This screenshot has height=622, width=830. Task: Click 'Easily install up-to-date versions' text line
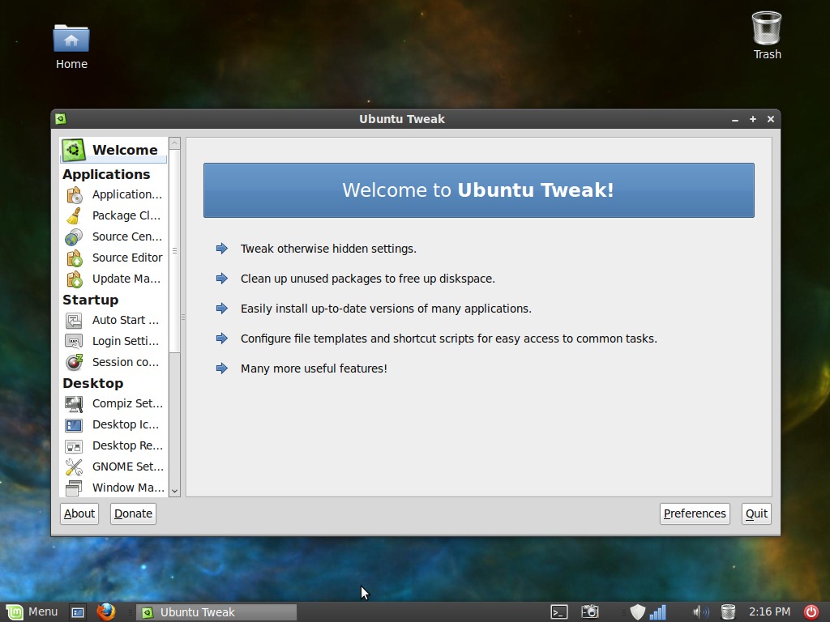(x=386, y=309)
